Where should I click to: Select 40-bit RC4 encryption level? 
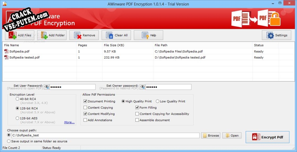(17, 99)
